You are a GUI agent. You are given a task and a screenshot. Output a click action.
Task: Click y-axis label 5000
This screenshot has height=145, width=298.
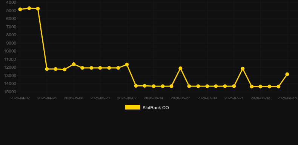11,11
